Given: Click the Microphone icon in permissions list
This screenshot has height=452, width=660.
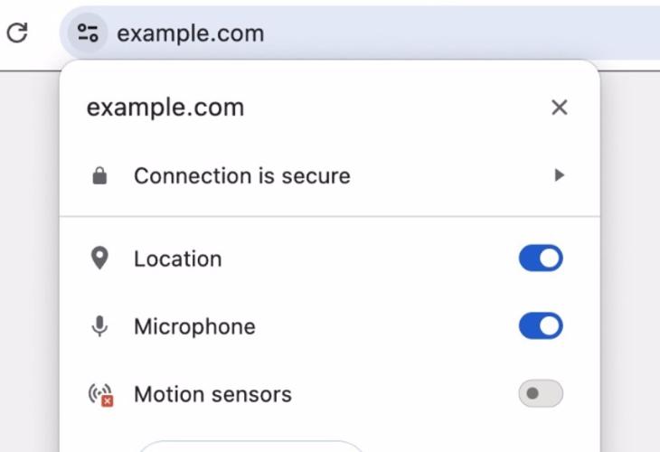Looking at the screenshot, I should 99,326.
